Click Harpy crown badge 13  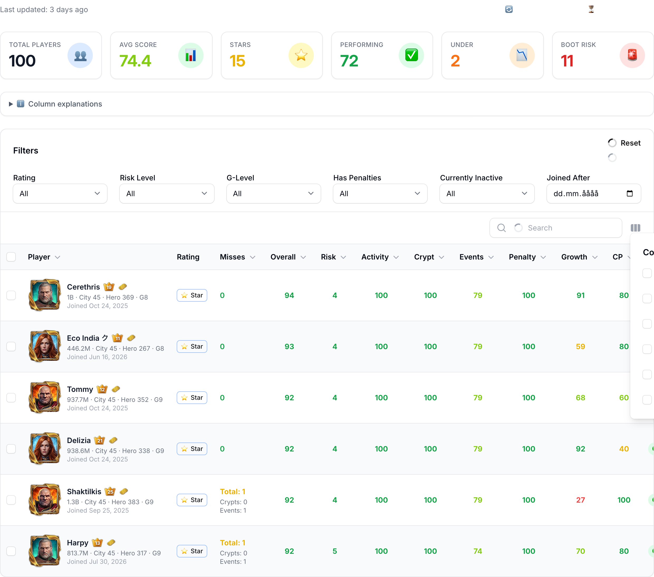[x=97, y=543]
